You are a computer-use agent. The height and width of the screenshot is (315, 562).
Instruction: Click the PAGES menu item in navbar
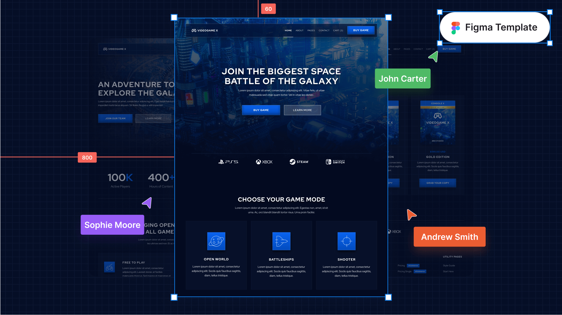pyautogui.click(x=311, y=30)
